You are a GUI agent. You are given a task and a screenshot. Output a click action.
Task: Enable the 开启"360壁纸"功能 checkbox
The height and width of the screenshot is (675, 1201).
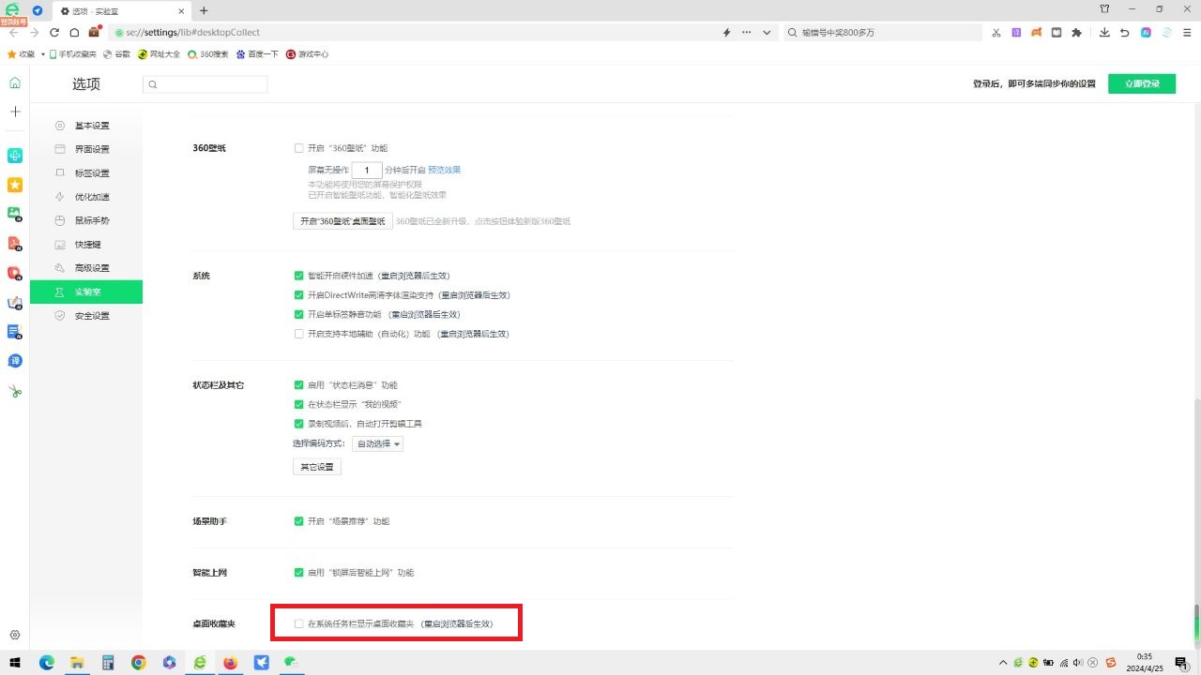pos(298,147)
